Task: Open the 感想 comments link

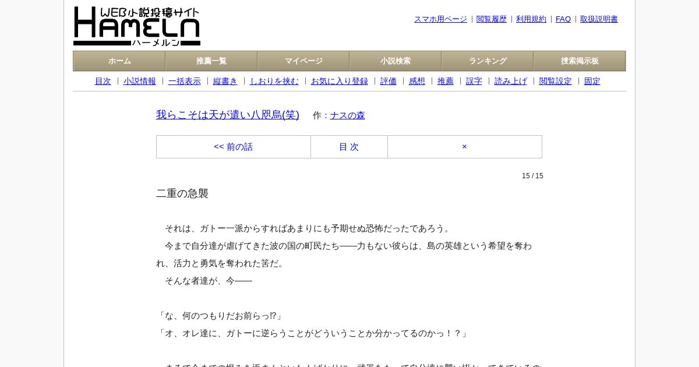Action: point(417,82)
